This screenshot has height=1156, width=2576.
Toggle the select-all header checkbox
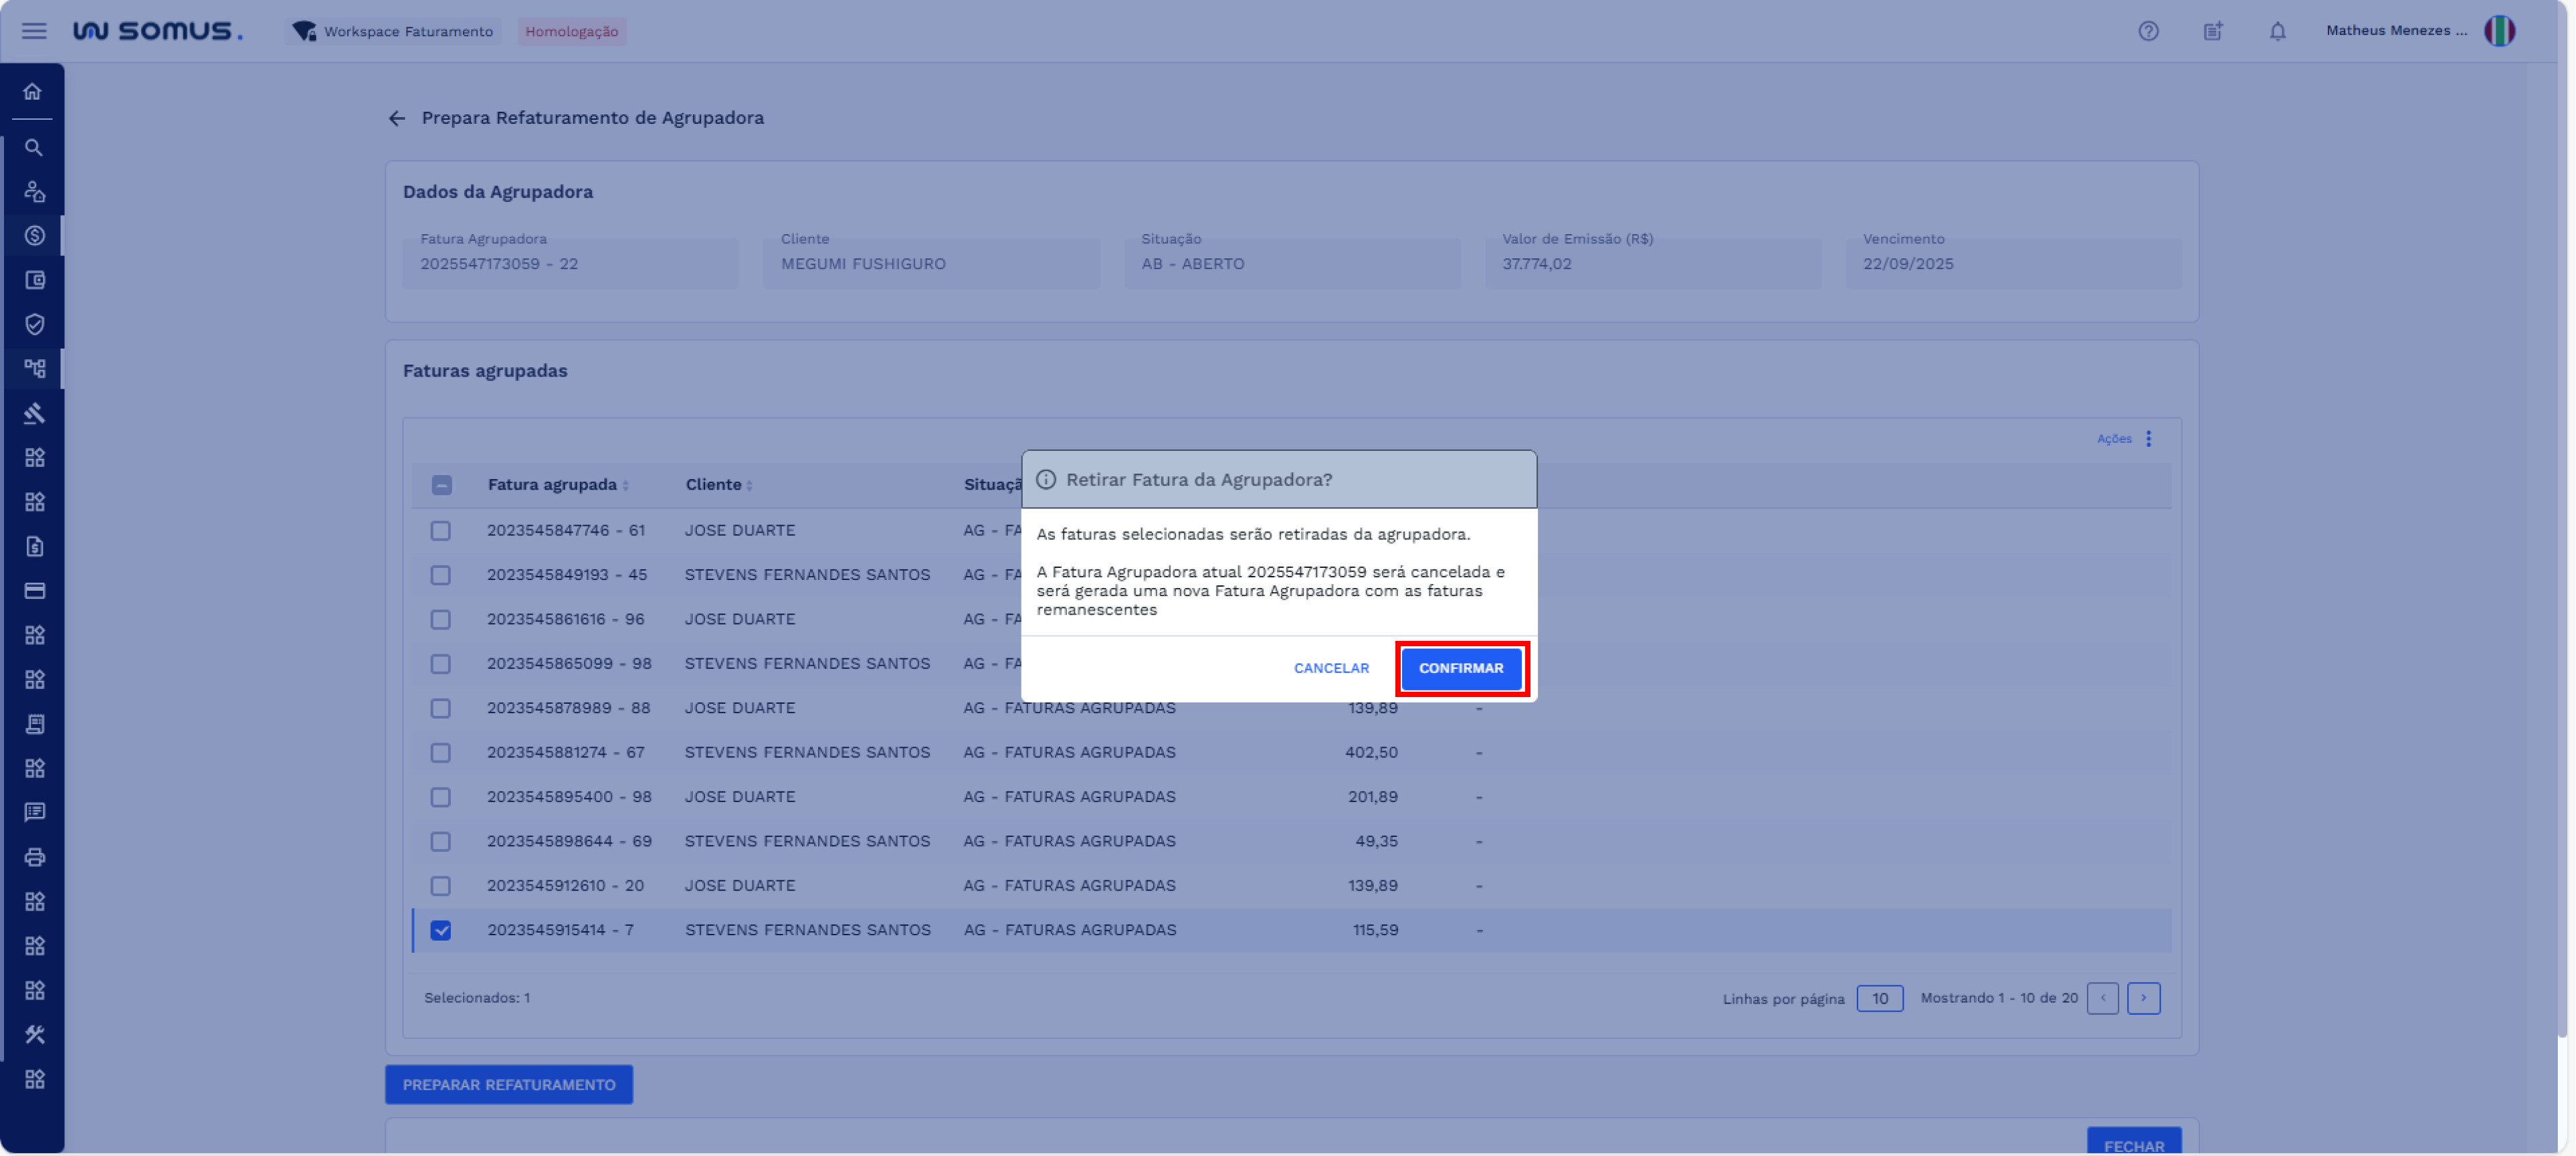[x=441, y=485]
